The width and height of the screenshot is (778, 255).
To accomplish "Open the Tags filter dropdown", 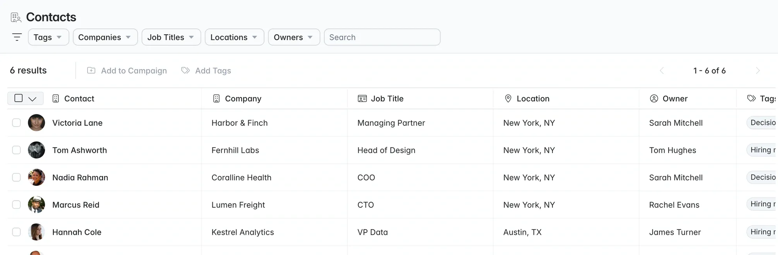I will tap(49, 37).
